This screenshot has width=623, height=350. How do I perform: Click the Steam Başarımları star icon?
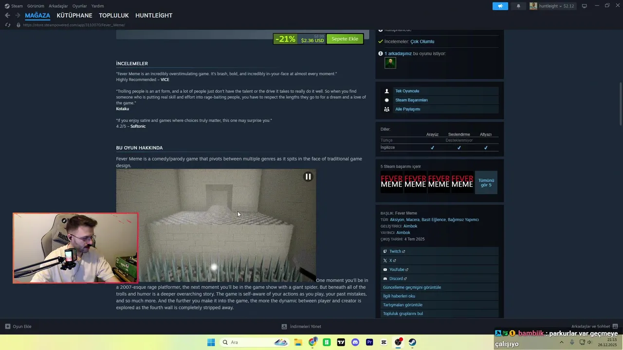pyautogui.click(x=386, y=100)
